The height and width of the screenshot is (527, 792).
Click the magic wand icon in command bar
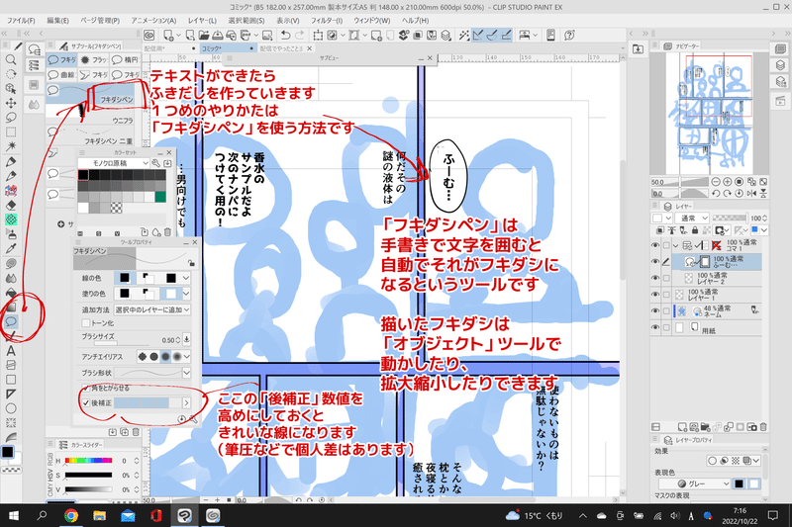[x=463, y=35]
